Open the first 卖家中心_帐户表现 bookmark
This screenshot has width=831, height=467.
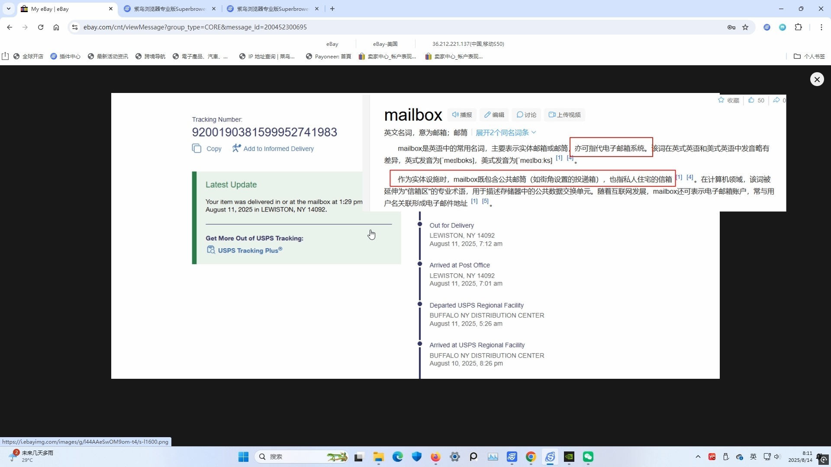pos(387,56)
